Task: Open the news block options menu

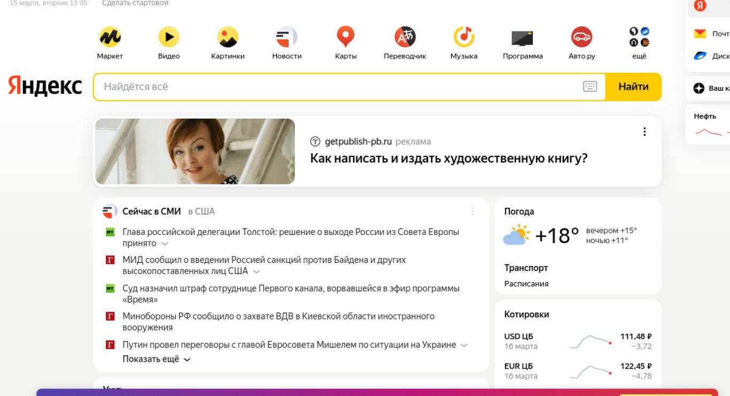Action: point(472,212)
